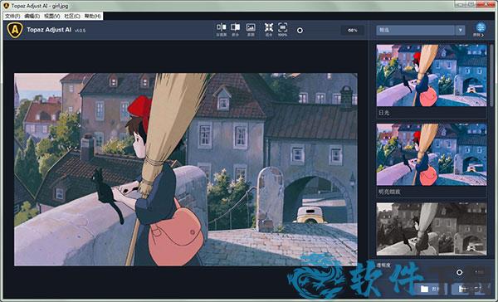Click the open folder button

[x=430, y=289]
